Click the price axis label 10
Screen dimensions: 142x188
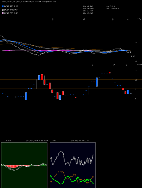tap(136, 80)
